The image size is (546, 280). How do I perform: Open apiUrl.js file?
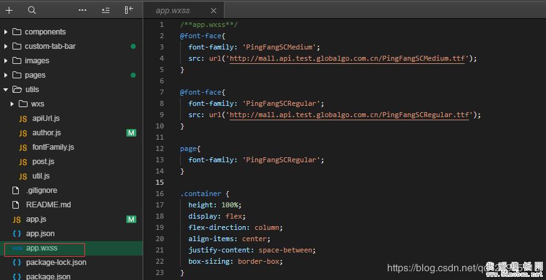[x=46, y=118]
